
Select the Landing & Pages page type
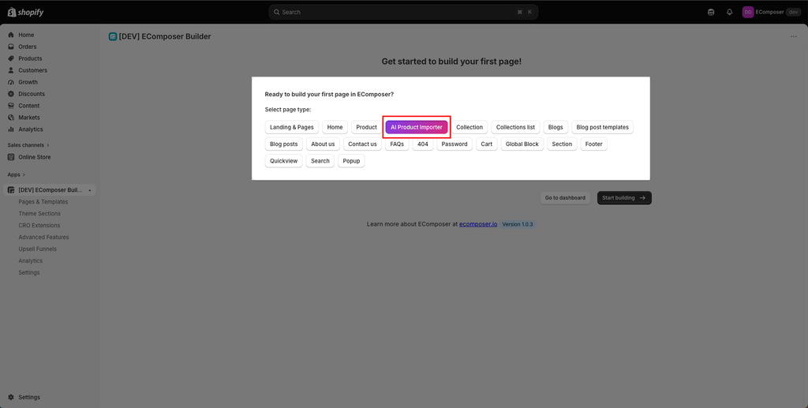292,127
